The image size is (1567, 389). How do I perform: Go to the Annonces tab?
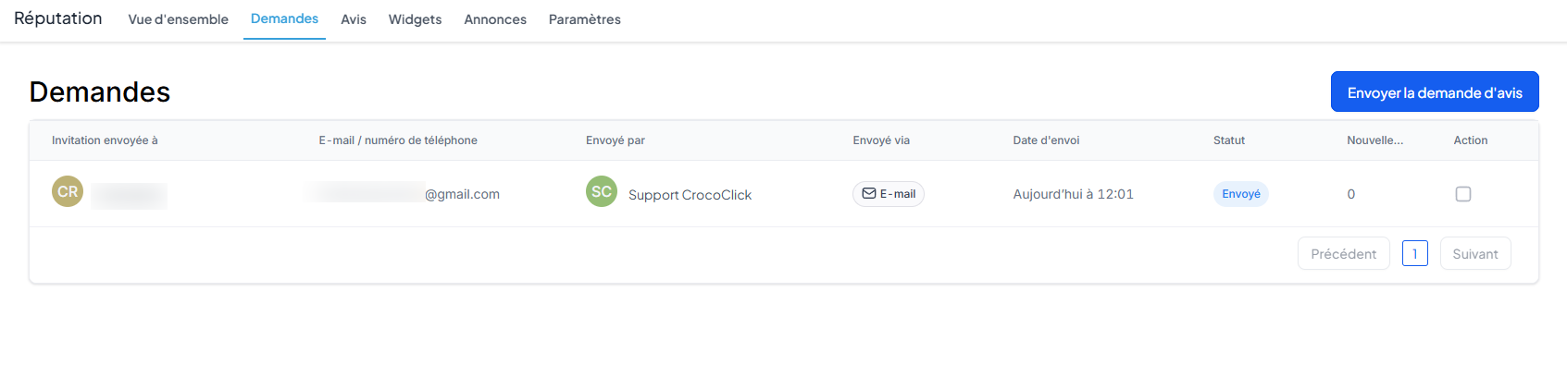495,19
